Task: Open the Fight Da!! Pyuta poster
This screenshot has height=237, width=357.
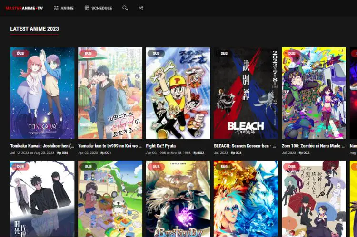Action: click(178, 93)
